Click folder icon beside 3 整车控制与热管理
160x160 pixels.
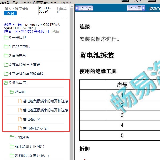coord(6,65)
